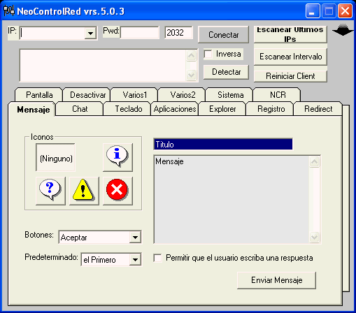Click the black arrow icon top right
Screen dimensions: 356x313
343,30
